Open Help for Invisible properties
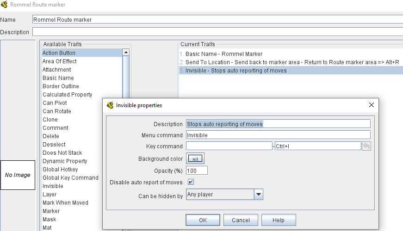 click(279, 220)
